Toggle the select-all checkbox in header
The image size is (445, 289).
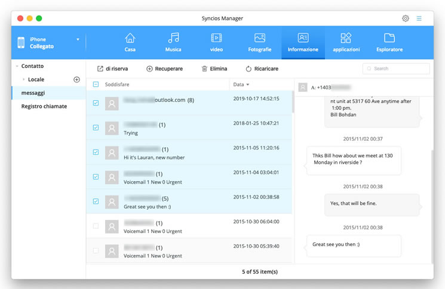[96, 85]
